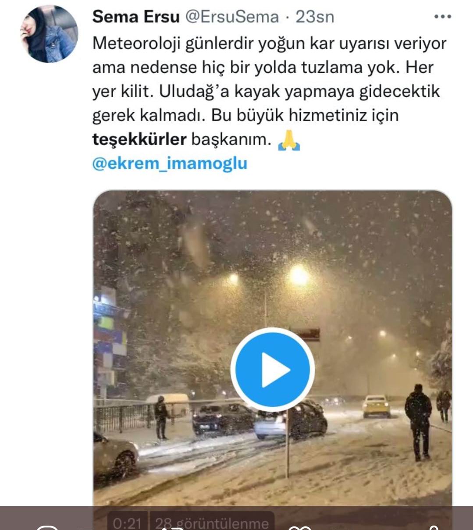Click the Sema Ersu display name
This screenshot has height=530, width=473.
tap(136, 17)
